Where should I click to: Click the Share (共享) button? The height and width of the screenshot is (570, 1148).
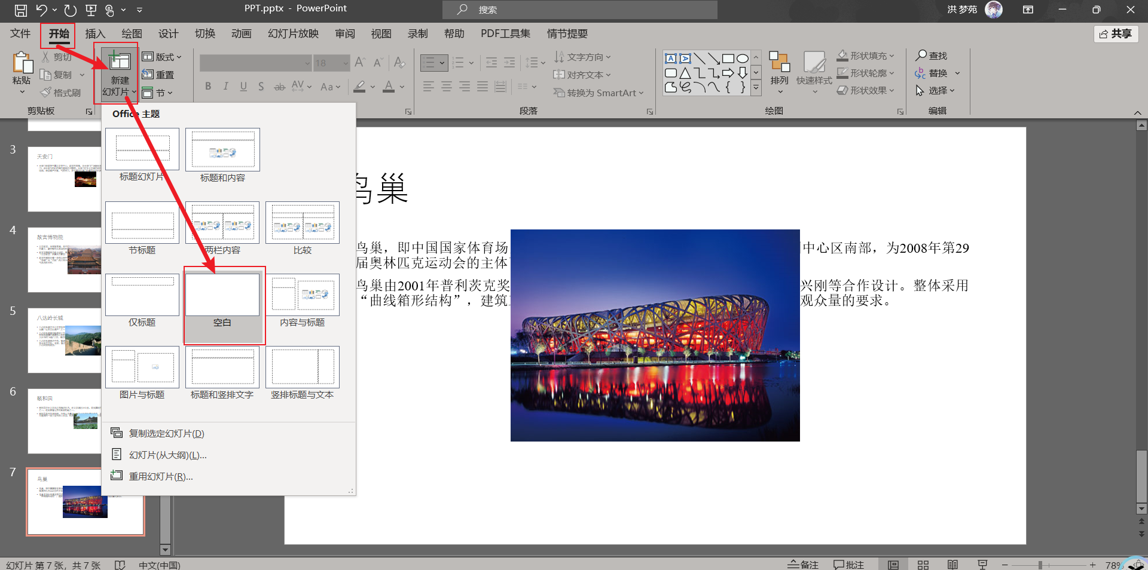[1116, 34]
